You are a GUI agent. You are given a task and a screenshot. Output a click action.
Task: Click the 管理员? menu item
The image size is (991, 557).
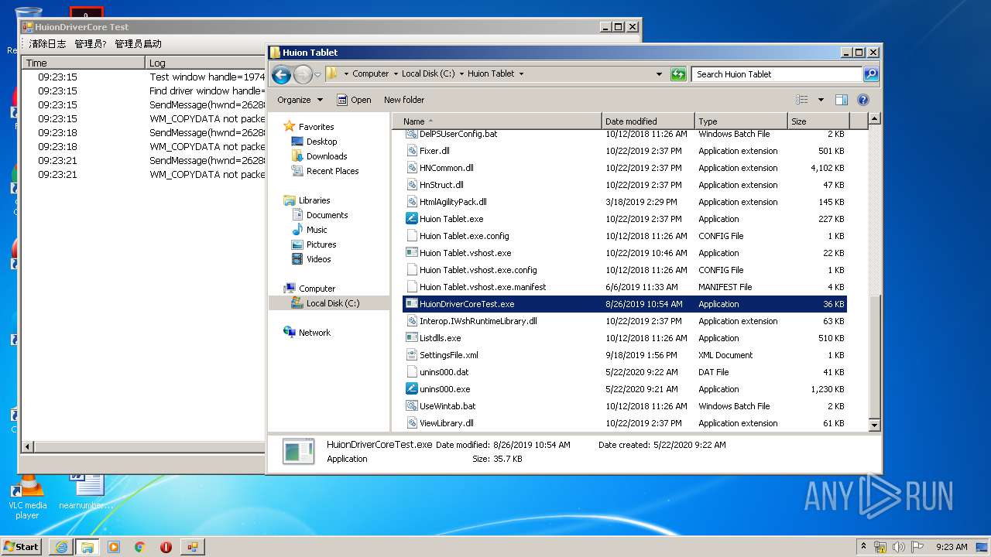[x=91, y=44]
